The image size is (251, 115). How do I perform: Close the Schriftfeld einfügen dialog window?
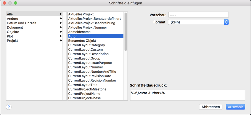[x=4, y=3]
